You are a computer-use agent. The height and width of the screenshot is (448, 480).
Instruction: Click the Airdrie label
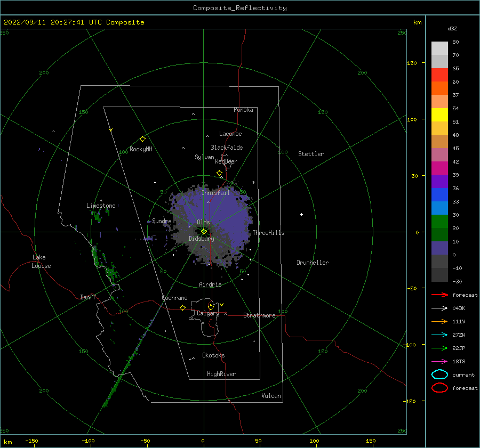tap(210, 284)
